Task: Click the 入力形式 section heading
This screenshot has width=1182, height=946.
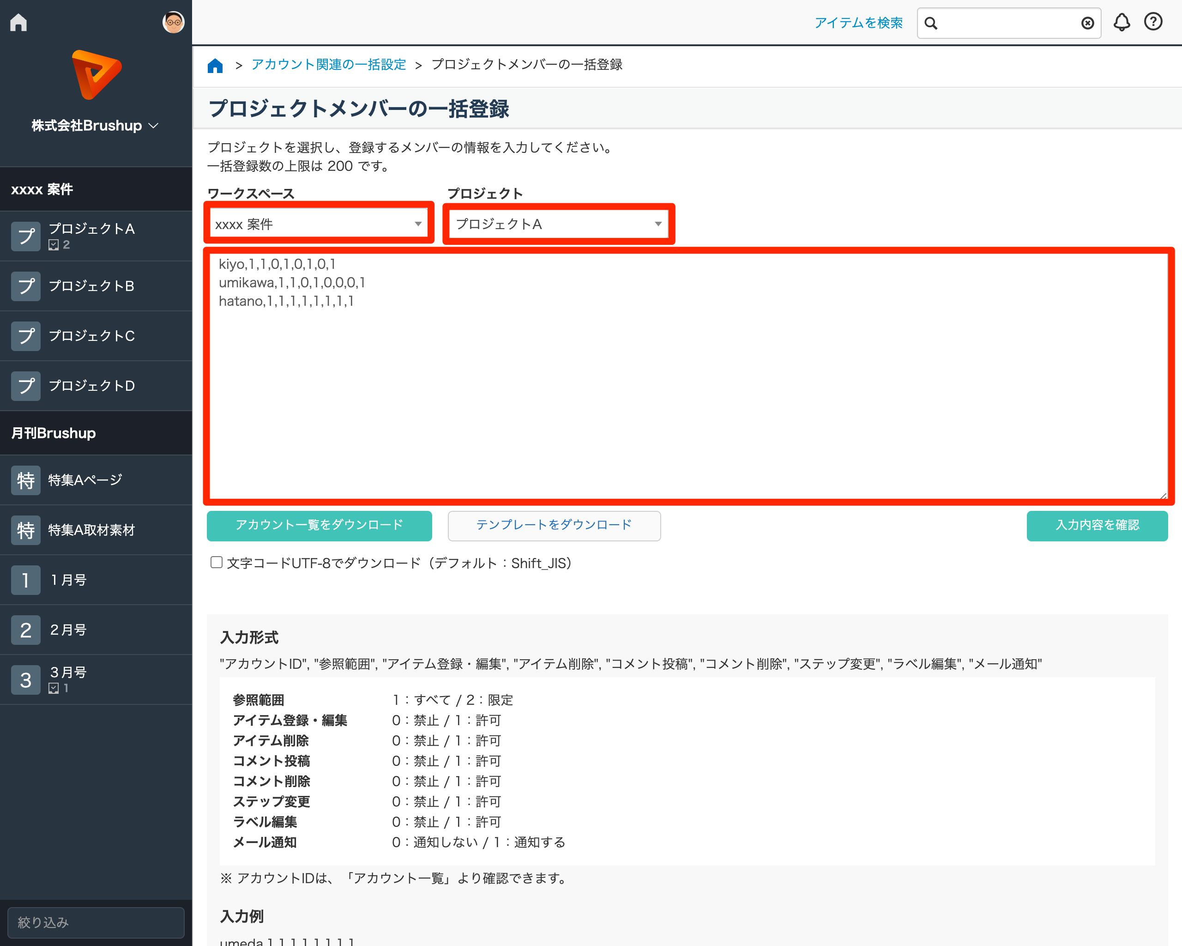Action: [x=249, y=637]
